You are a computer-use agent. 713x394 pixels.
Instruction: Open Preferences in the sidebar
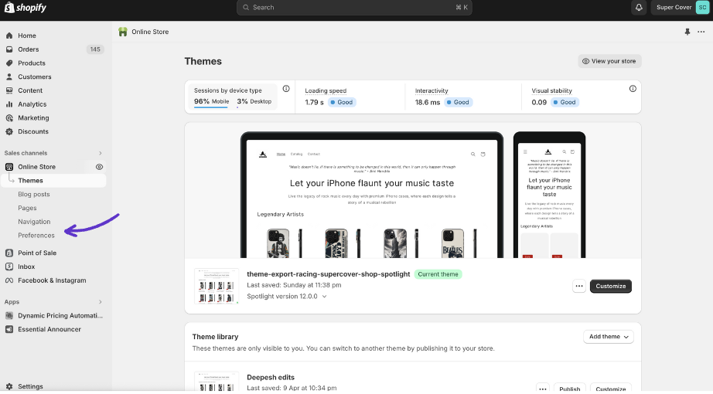[36, 236]
